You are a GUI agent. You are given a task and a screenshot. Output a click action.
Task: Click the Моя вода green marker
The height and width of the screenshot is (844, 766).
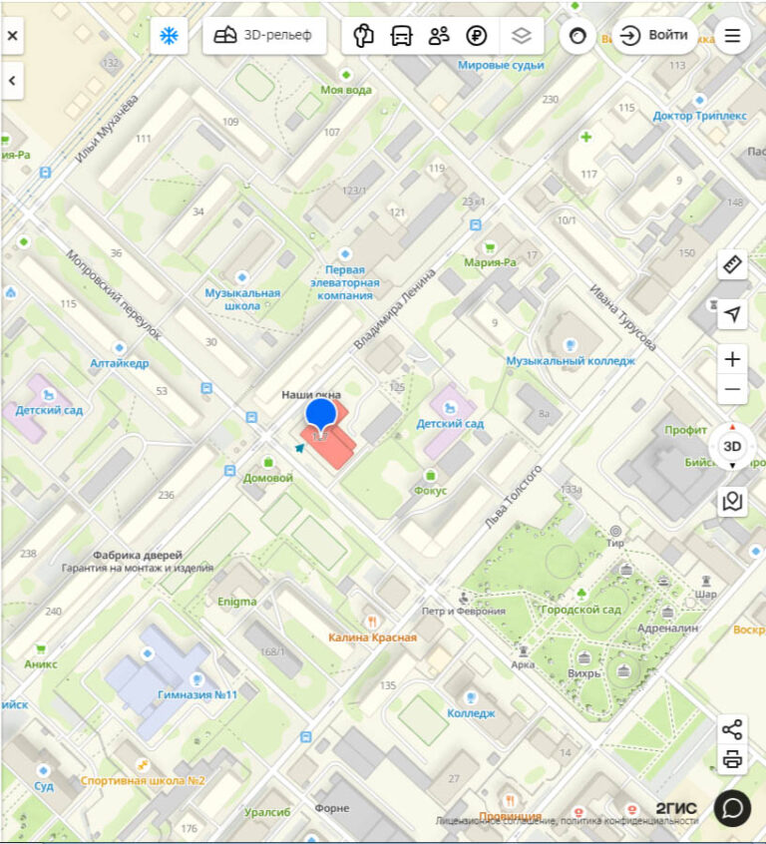pyautogui.click(x=346, y=74)
